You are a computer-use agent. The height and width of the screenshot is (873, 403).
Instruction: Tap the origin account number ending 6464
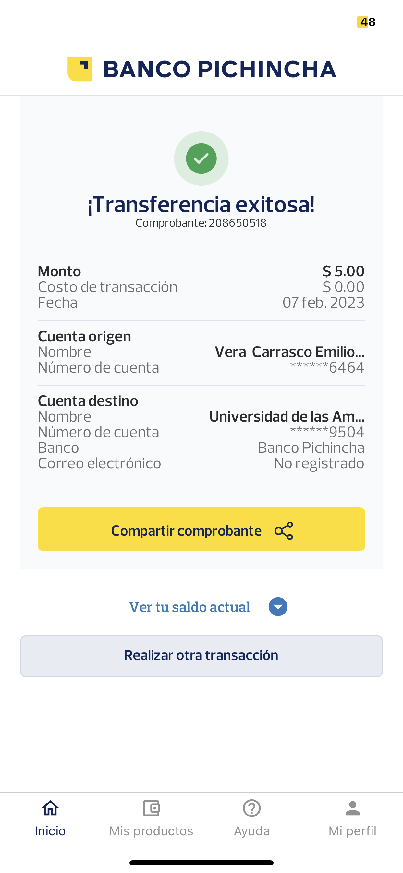(327, 367)
